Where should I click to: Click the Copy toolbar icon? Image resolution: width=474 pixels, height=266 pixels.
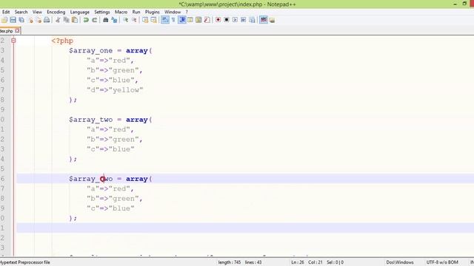coord(66,20)
